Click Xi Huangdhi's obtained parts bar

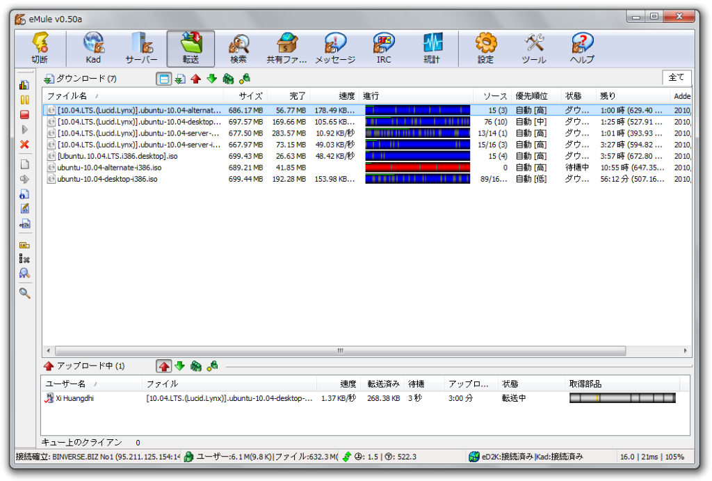click(x=622, y=398)
